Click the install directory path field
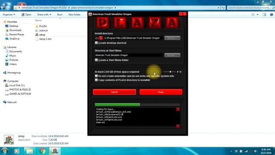The image size is (275, 155). click(133, 38)
